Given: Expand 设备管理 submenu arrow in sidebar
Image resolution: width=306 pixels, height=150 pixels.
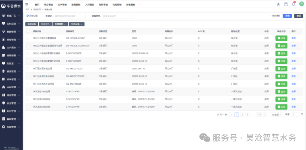Looking at the screenshot, I should point(19,79).
